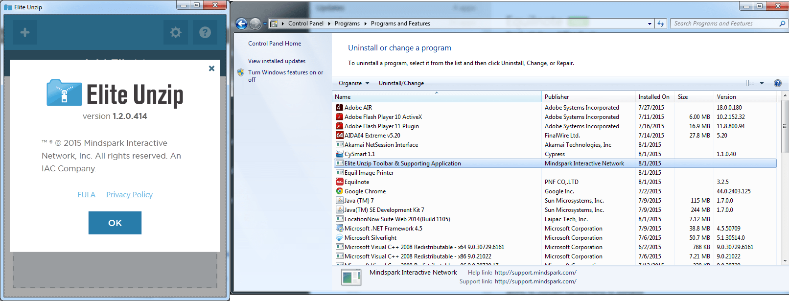Click Programs and Features breadcrumb
The height and width of the screenshot is (301, 789).
(400, 23)
